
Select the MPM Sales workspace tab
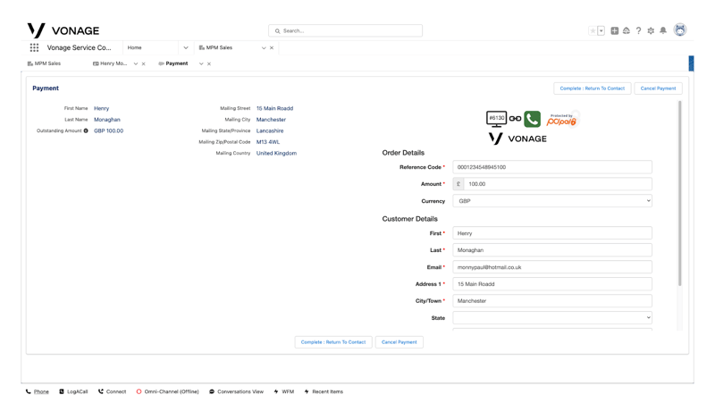[x=219, y=47]
